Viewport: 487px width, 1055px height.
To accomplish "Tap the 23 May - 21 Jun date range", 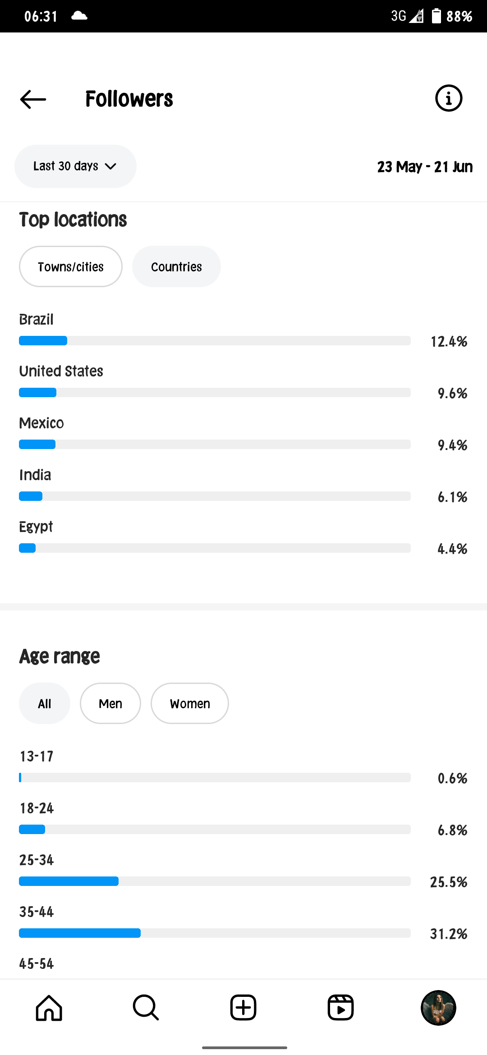I will pyautogui.click(x=425, y=167).
